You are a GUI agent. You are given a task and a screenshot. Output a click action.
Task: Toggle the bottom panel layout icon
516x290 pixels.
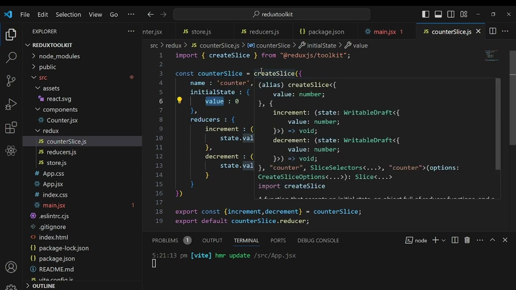pyautogui.click(x=438, y=14)
